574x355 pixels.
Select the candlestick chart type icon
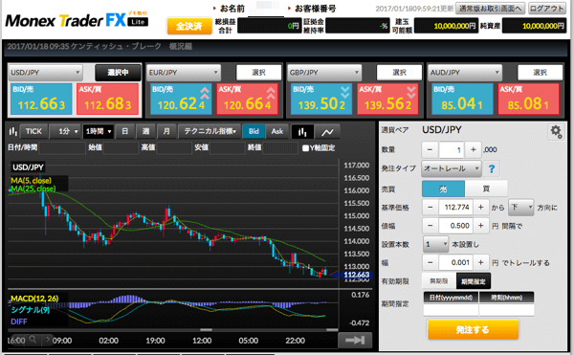coord(302,132)
